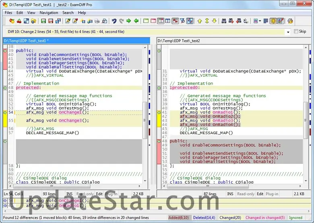The height and width of the screenshot is (223, 314).
Task: Click the blue horizontal lines toolbar icon
Action: (266, 21)
